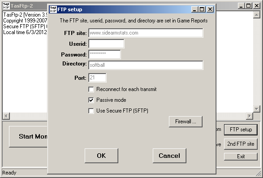Confirm the dialog with OK
Image resolution: width=263 pixels, height=178 pixels.
coord(101,156)
